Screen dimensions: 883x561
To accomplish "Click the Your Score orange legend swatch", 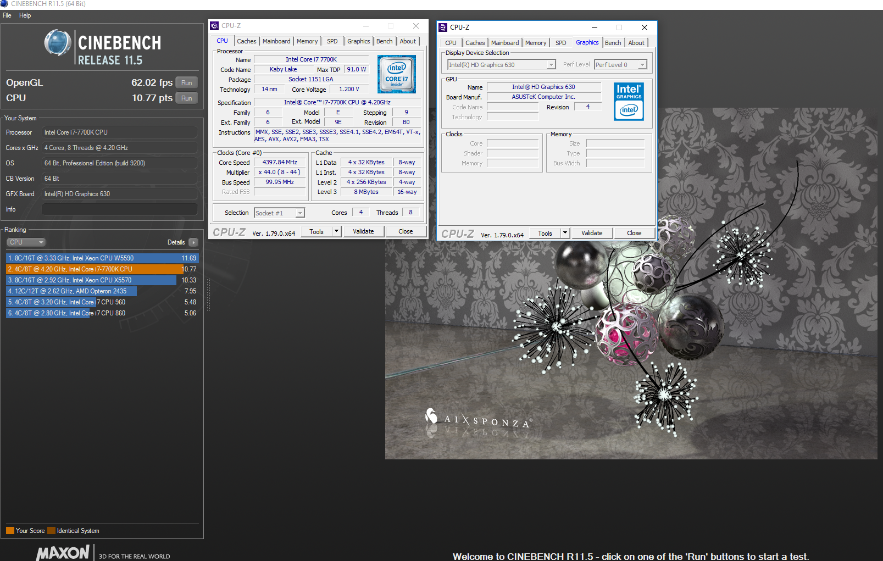I will point(10,531).
